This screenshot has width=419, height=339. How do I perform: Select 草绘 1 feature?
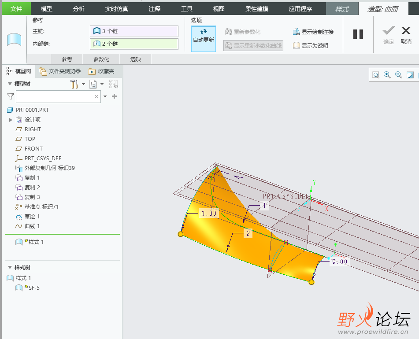27,217
